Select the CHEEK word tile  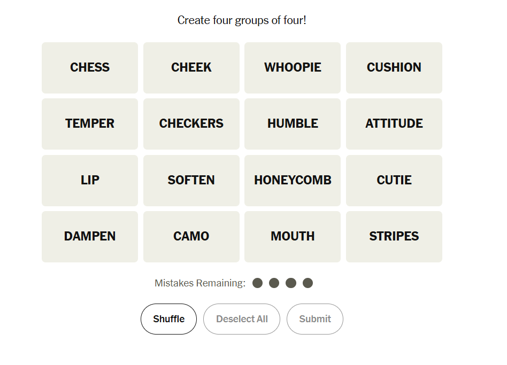(191, 68)
